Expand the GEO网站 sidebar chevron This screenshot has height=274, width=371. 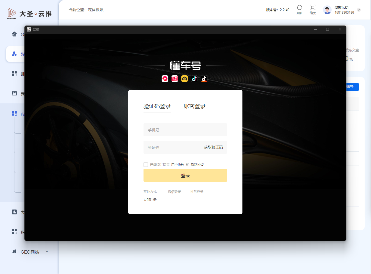pos(47,251)
